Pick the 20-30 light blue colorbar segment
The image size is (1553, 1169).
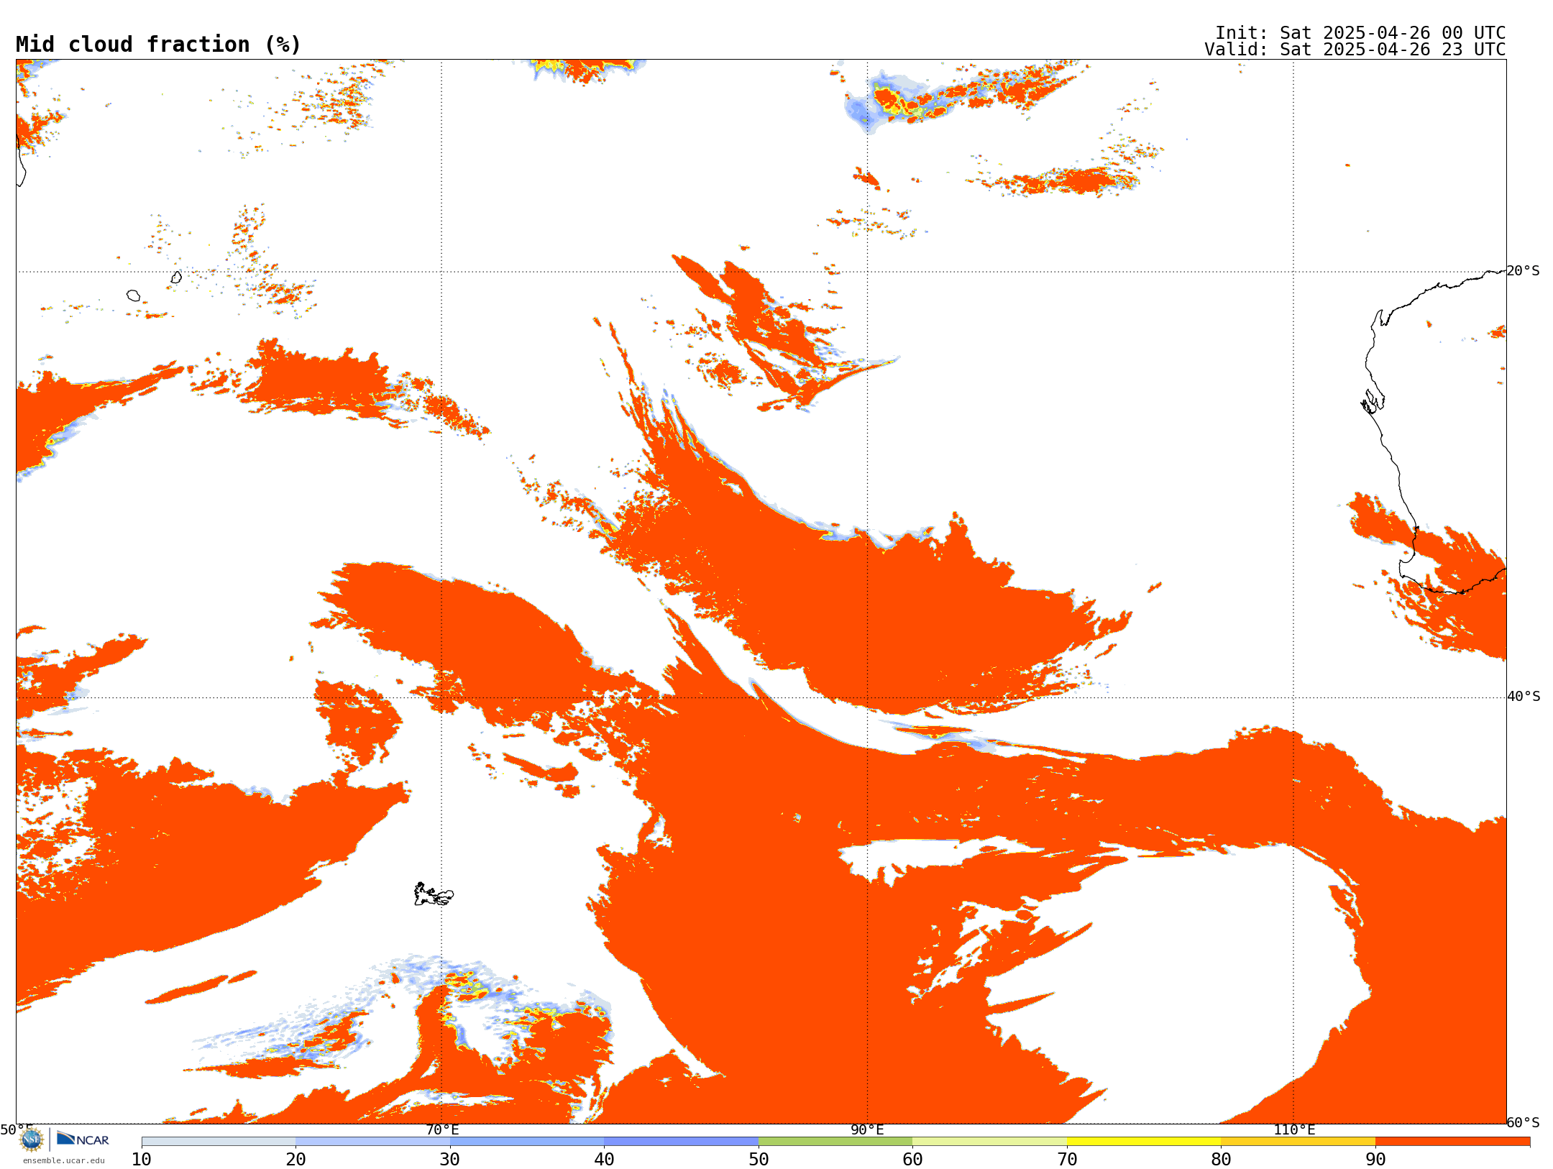click(372, 1142)
